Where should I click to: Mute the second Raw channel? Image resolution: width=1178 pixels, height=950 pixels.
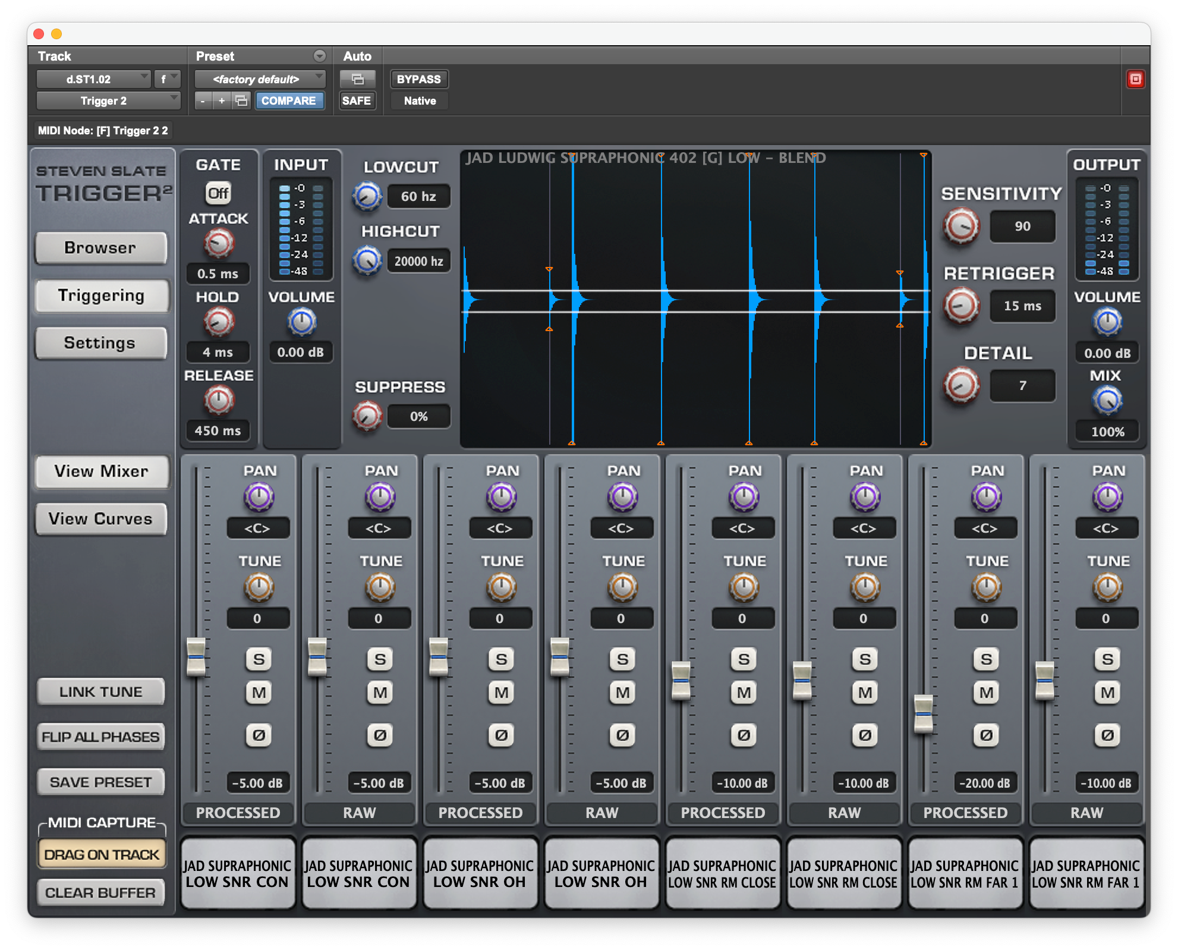tap(622, 692)
